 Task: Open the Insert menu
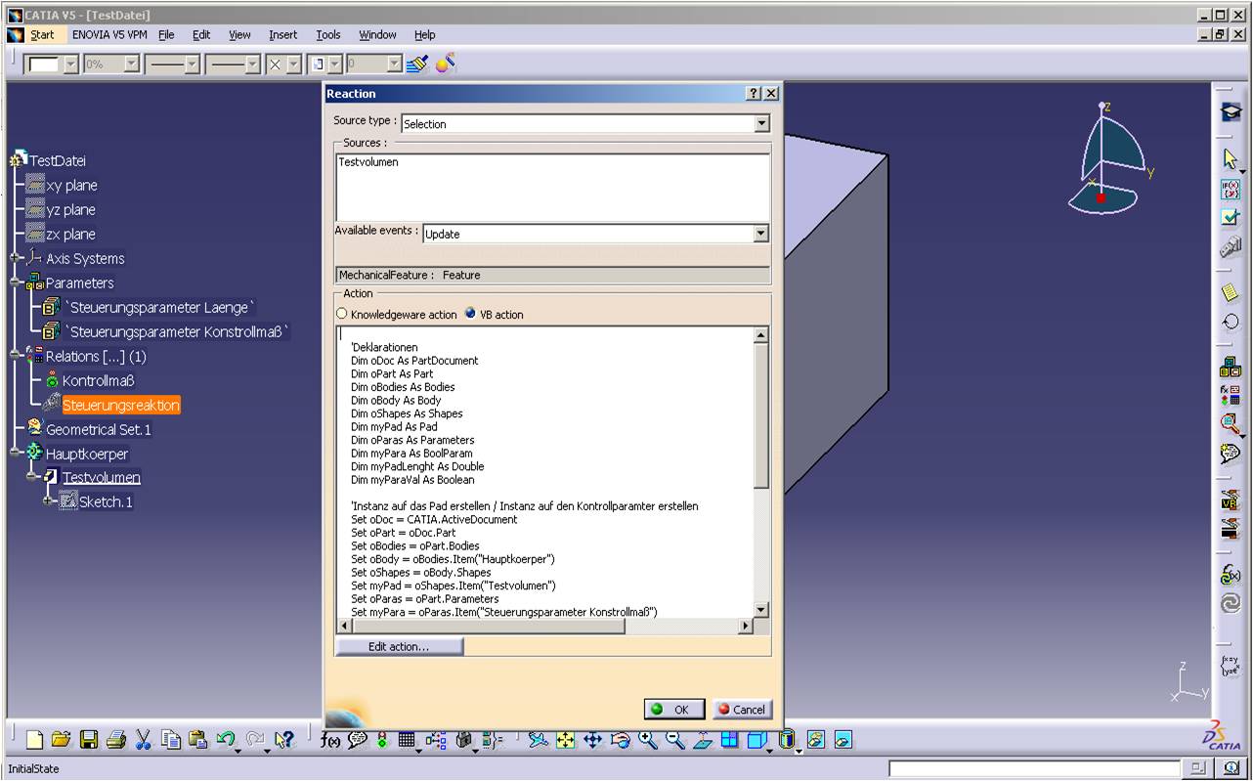point(283,34)
